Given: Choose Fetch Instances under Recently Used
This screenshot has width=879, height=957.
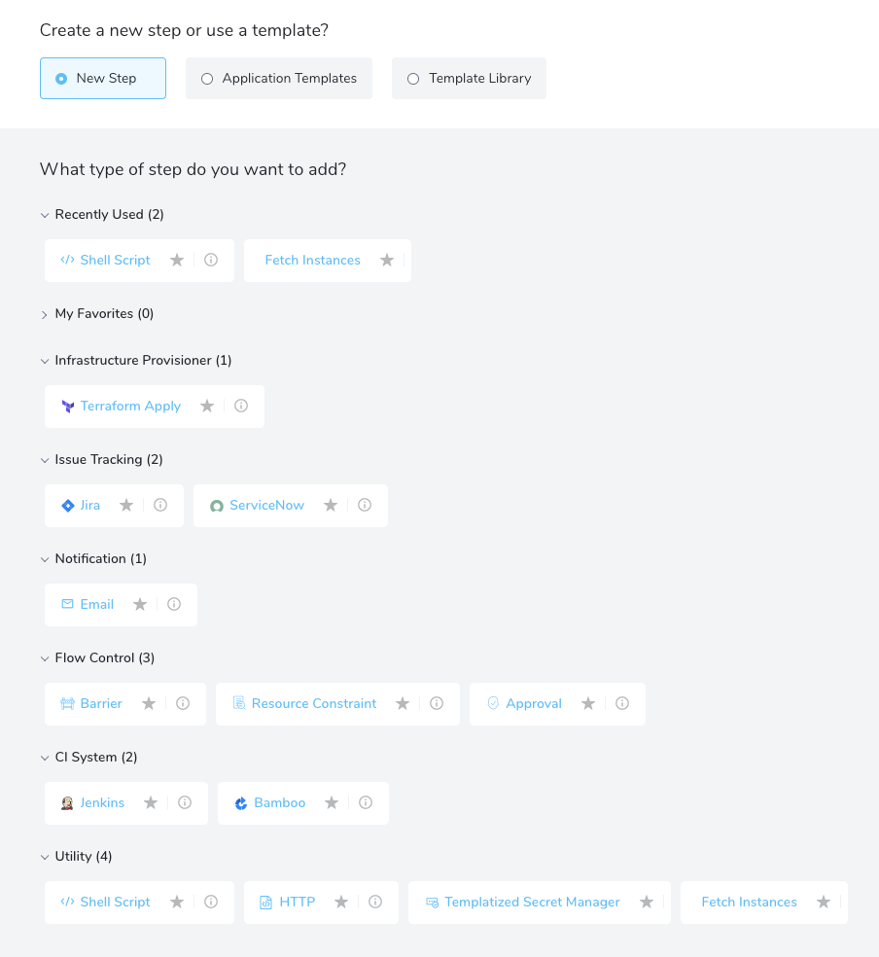Looking at the screenshot, I should pyautogui.click(x=313, y=260).
